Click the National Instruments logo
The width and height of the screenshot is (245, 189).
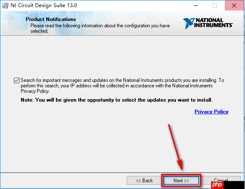(x=208, y=24)
